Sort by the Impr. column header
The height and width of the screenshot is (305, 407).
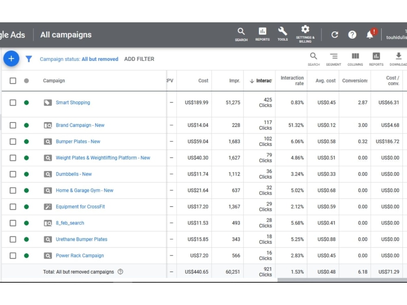pyautogui.click(x=234, y=81)
